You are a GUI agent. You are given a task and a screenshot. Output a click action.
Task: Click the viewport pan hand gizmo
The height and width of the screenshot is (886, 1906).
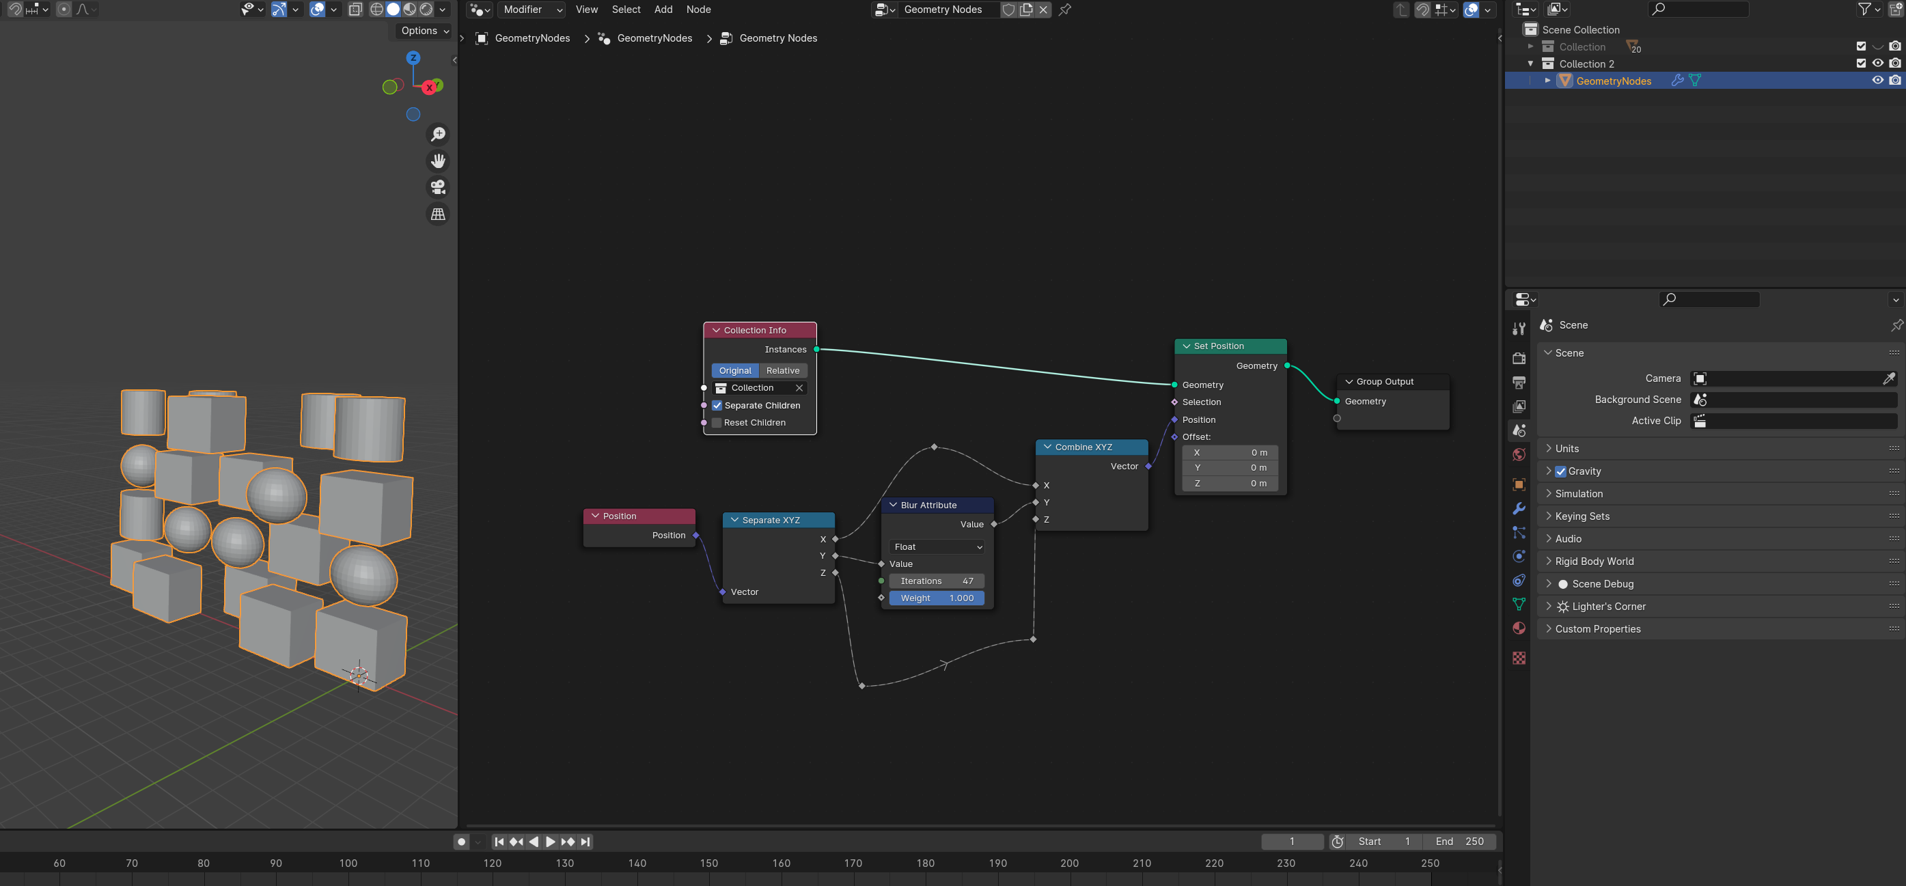pos(438,161)
